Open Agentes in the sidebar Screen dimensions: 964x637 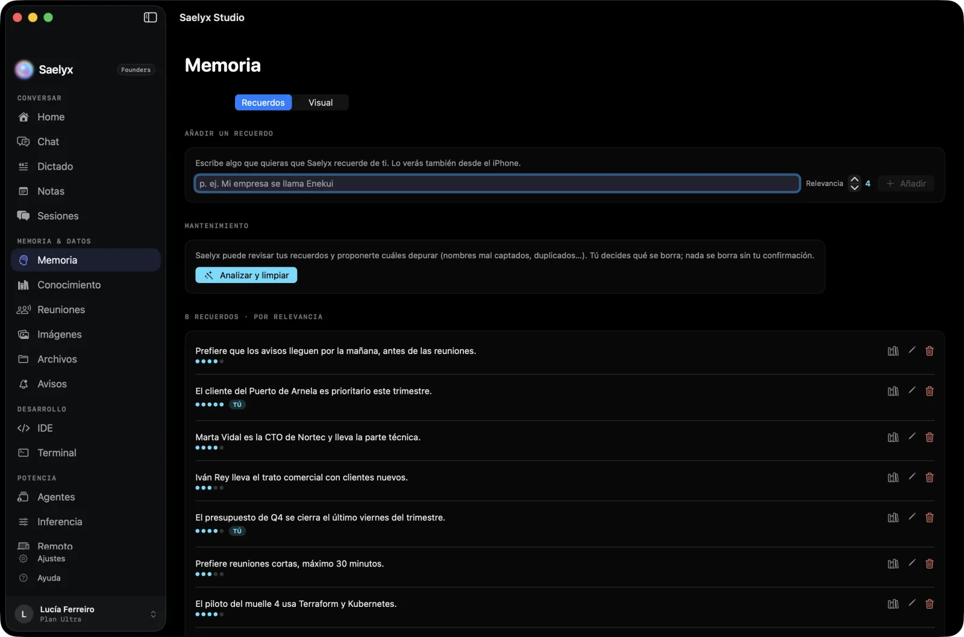click(86, 497)
